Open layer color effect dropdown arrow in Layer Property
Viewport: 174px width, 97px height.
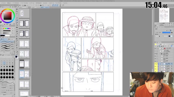(x=172, y=30)
